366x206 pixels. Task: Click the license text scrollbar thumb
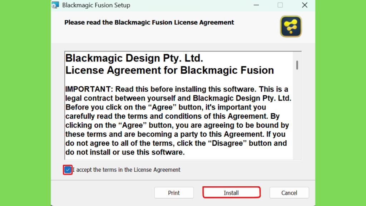pyautogui.click(x=297, y=65)
